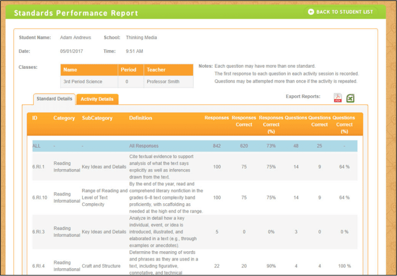Click the Category column header
The image size is (397, 276).
coord(63,118)
